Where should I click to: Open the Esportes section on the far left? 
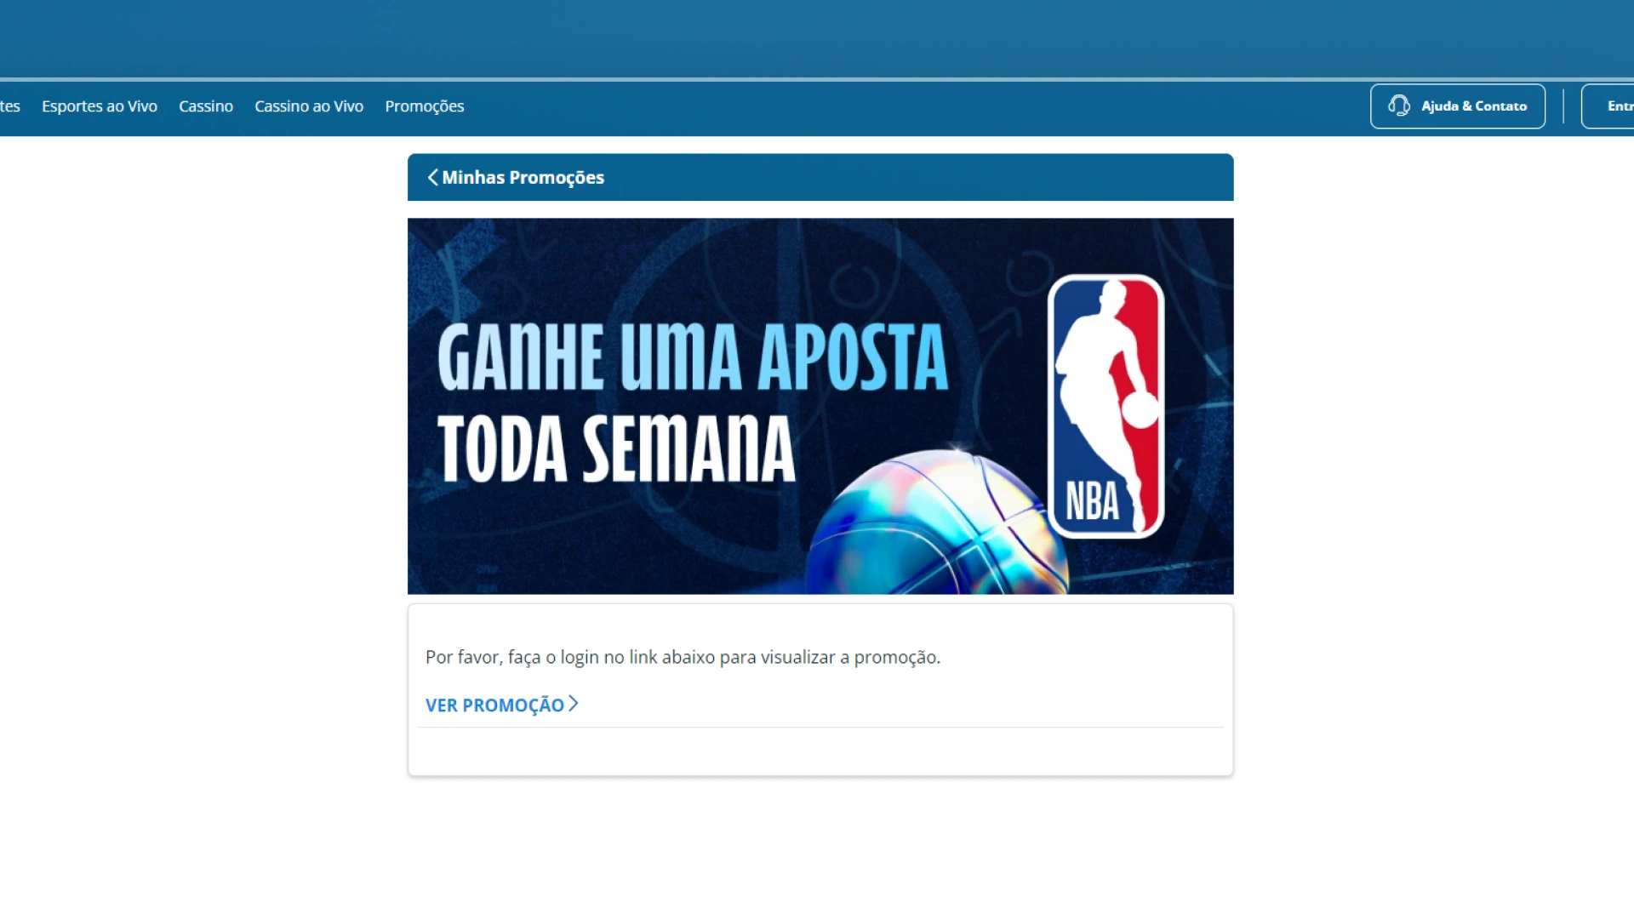pyautogui.click(x=9, y=106)
